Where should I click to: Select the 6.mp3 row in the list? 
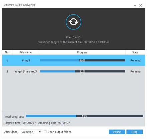[x=73, y=60]
